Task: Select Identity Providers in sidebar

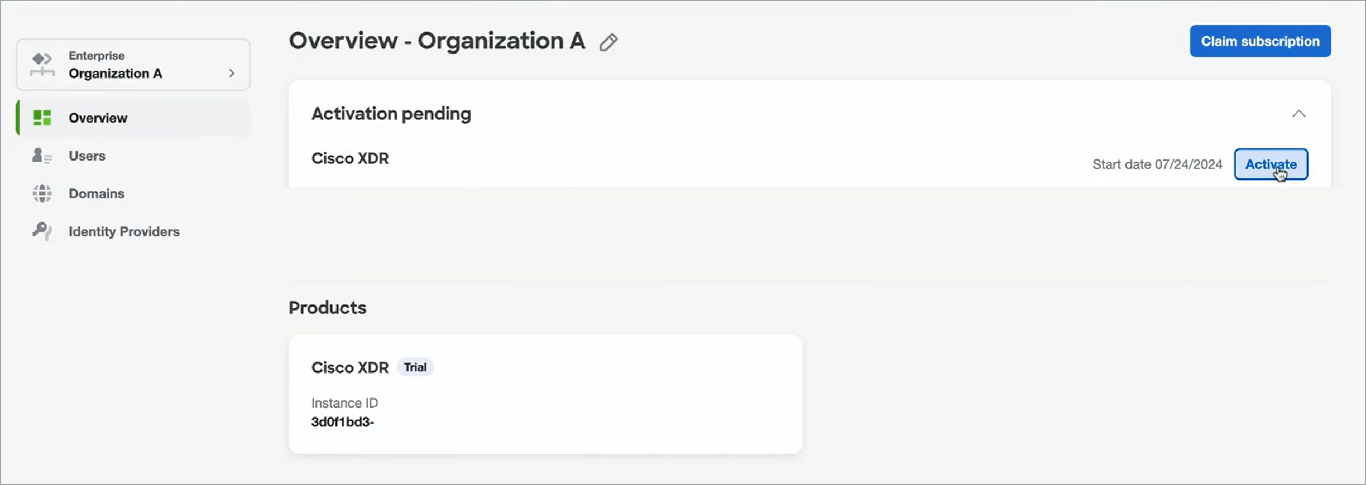Action: coord(133,231)
